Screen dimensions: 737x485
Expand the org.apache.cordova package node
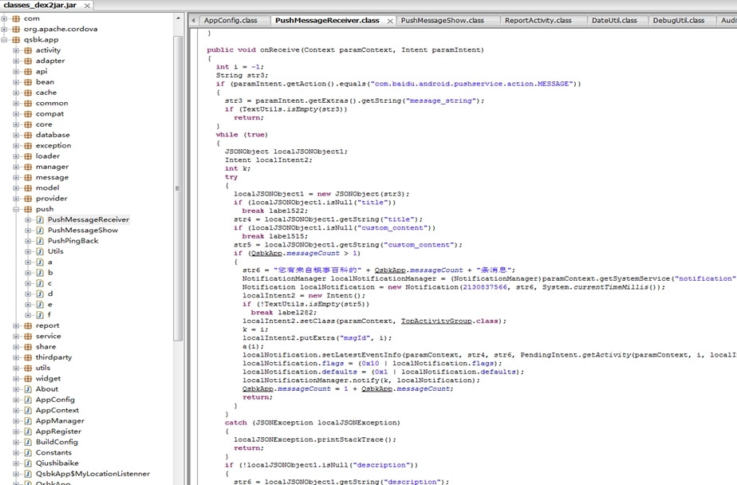(x=4, y=30)
